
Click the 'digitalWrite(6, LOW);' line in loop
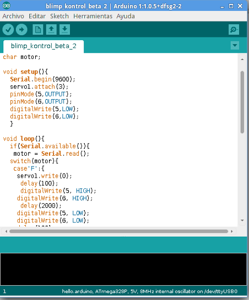53,221
